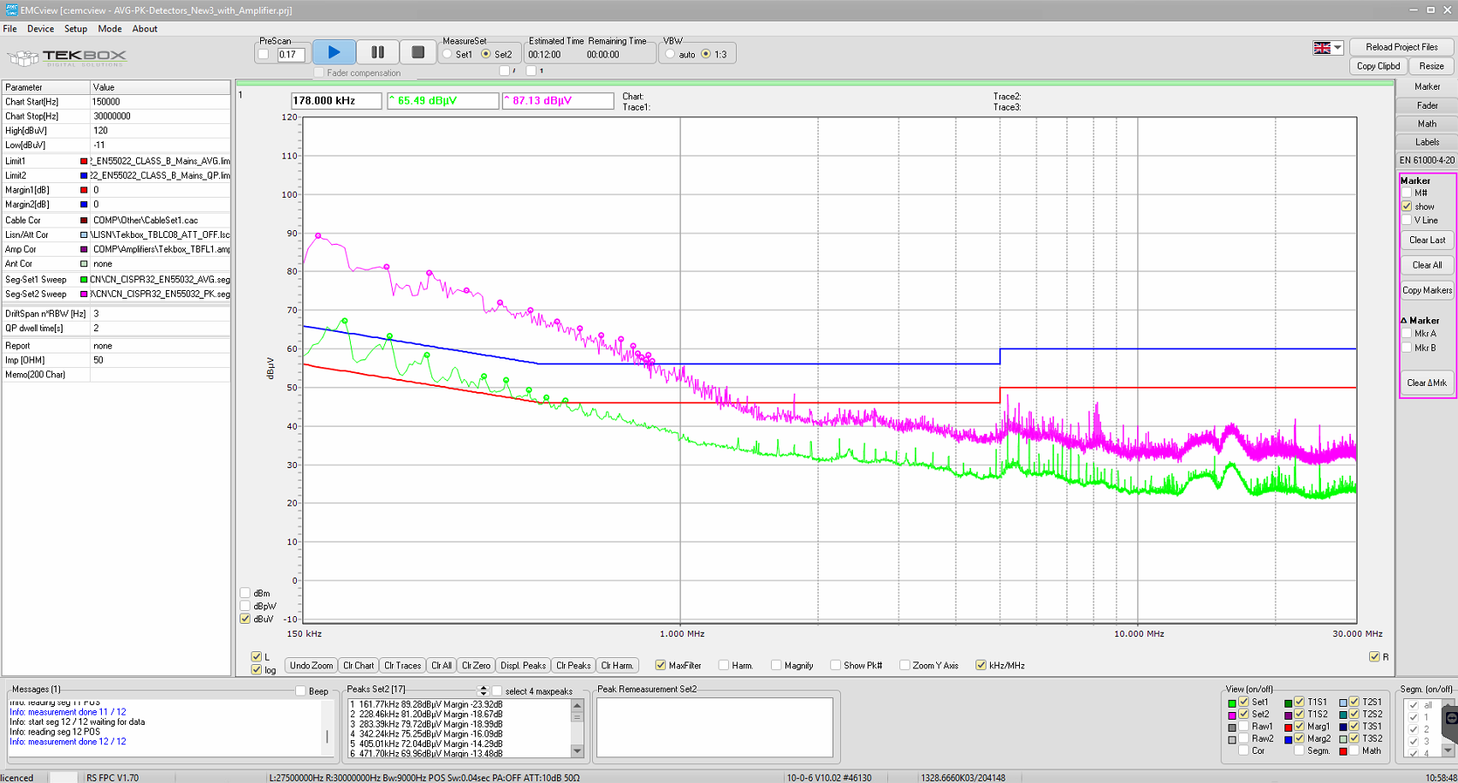
Task: Select Set1 as the MeasureSet
Action: (447, 54)
